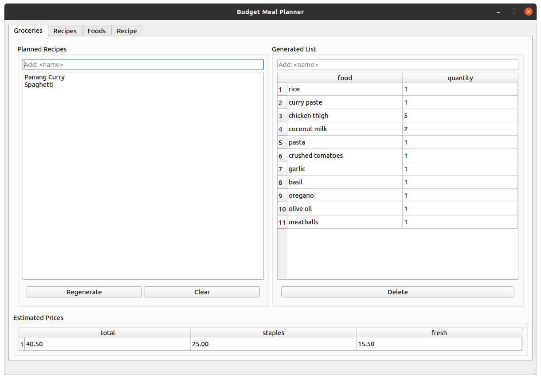Select the fresh price 15.50 cell
The image size is (541, 379).
coord(439,344)
